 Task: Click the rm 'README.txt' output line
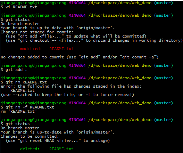(x=19, y=111)
